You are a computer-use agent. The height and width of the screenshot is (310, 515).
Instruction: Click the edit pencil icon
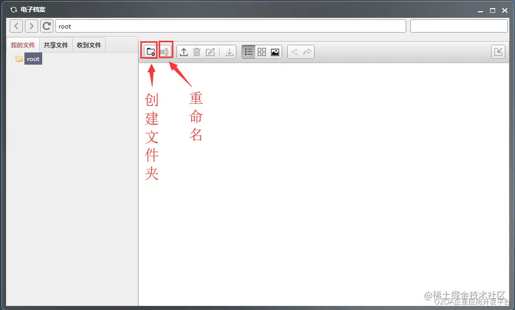click(210, 52)
